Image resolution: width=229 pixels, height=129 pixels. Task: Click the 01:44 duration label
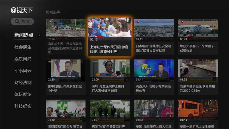click(x=183, y=120)
